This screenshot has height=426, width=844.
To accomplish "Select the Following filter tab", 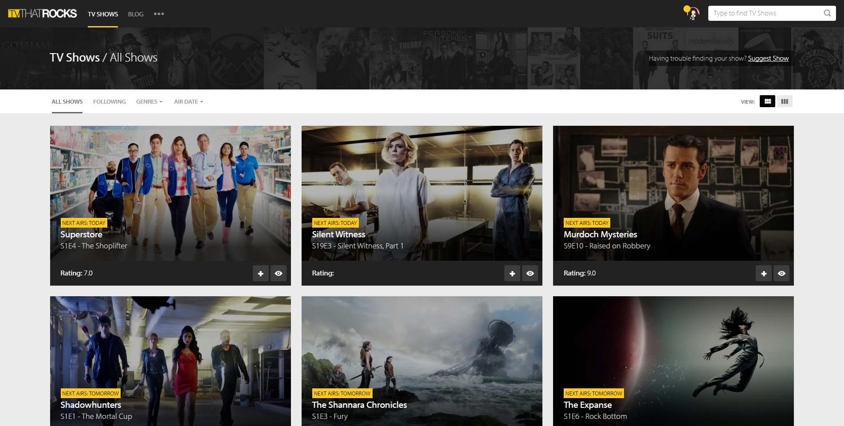I will [x=110, y=101].
